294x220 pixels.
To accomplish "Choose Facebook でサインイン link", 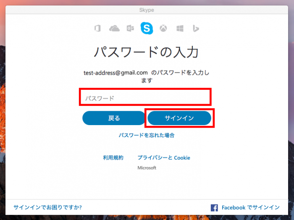I will [x=251, y=207].
